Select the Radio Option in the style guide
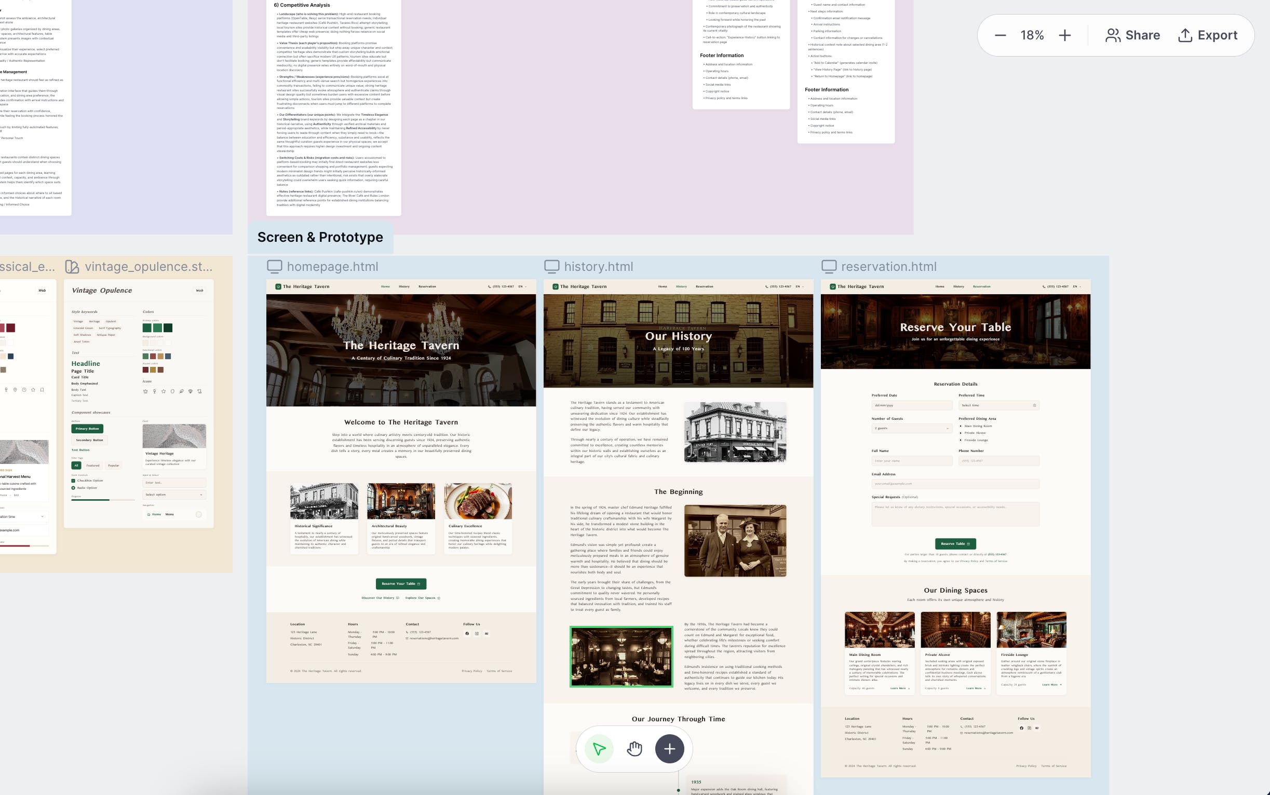 pos(73,488)
